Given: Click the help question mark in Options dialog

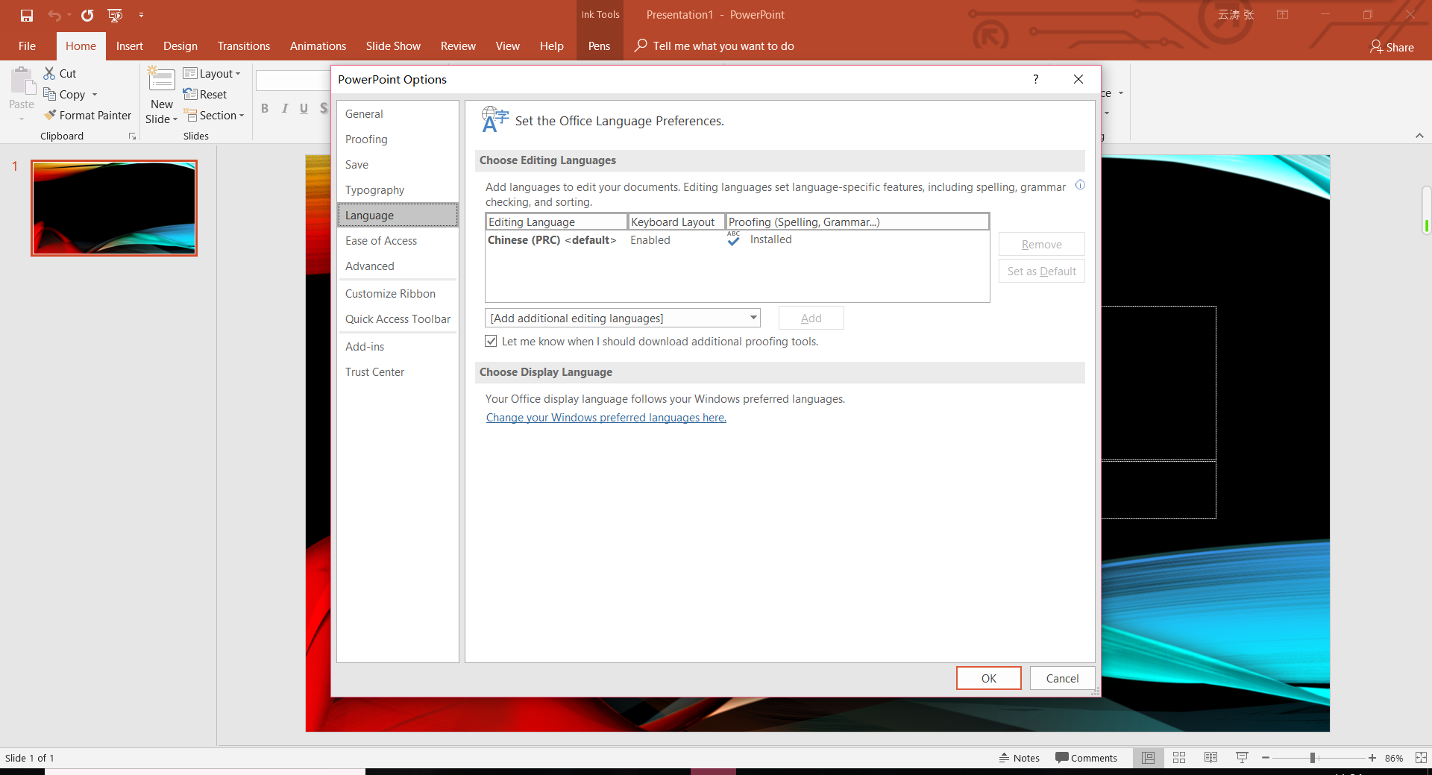Looking at the screenshot, I should tap(1035, 79).
